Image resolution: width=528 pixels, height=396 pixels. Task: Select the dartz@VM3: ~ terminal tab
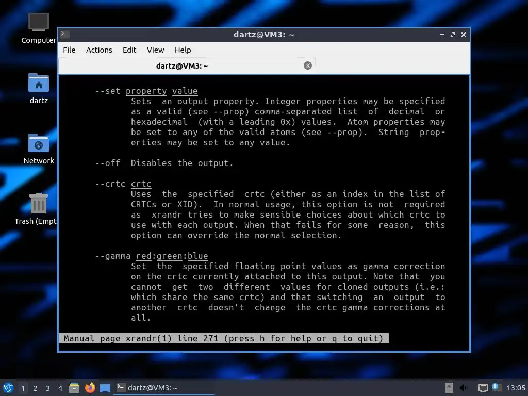point(187,65)
